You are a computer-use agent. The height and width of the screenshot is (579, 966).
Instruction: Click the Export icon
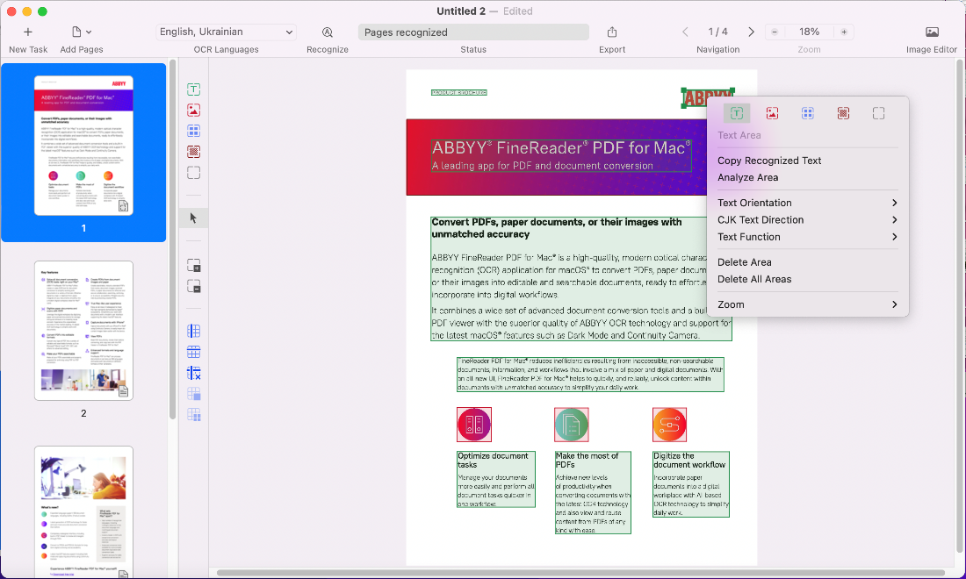pyautogui.click(x=612, y=32)
